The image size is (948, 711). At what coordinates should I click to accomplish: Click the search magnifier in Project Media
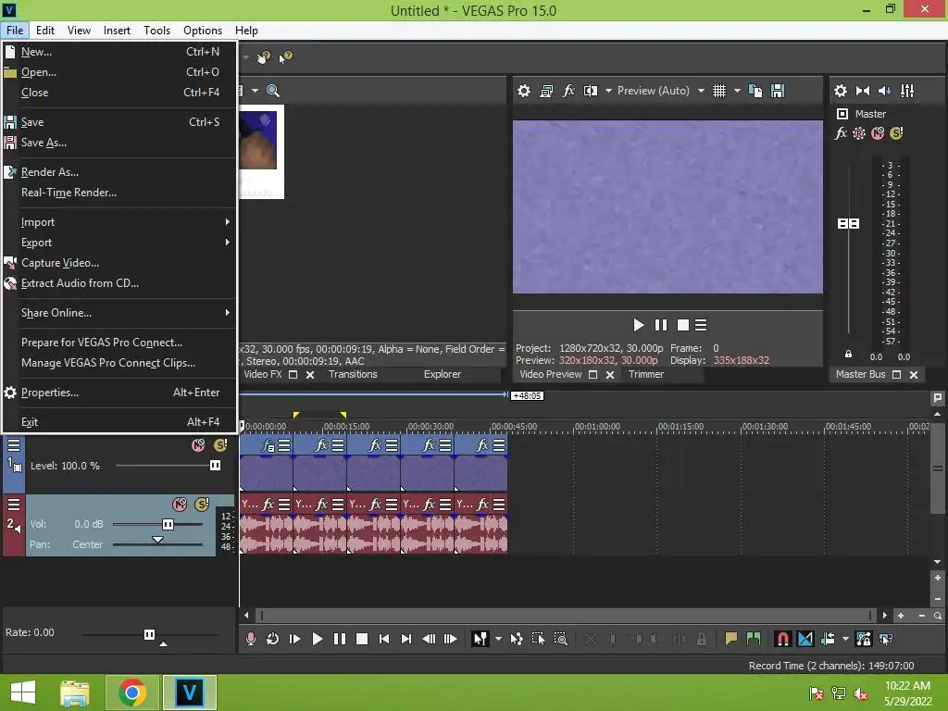273,91
